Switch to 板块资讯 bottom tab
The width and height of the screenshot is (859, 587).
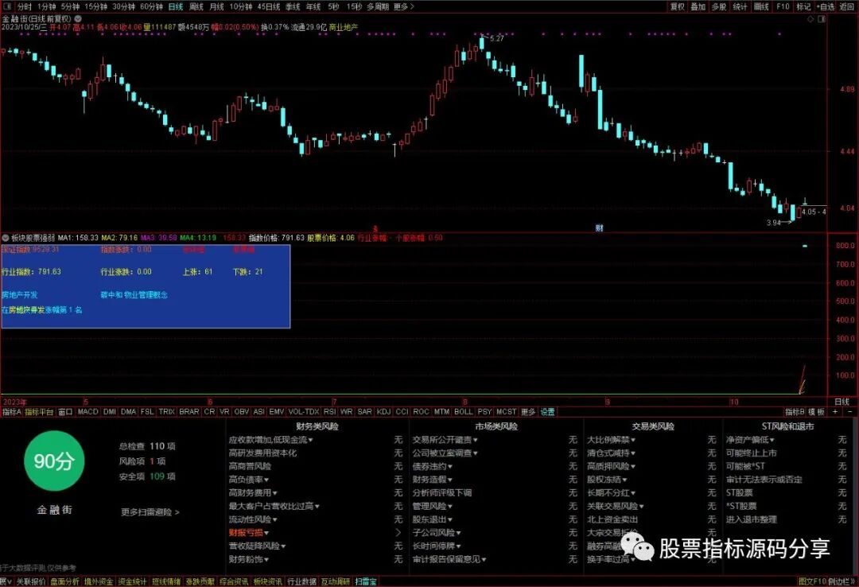[267, 581]
